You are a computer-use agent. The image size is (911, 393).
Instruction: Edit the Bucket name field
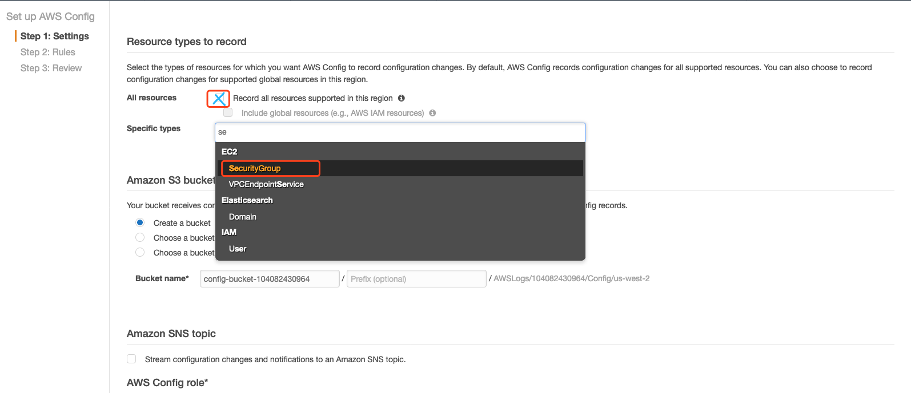pos(270,279)
